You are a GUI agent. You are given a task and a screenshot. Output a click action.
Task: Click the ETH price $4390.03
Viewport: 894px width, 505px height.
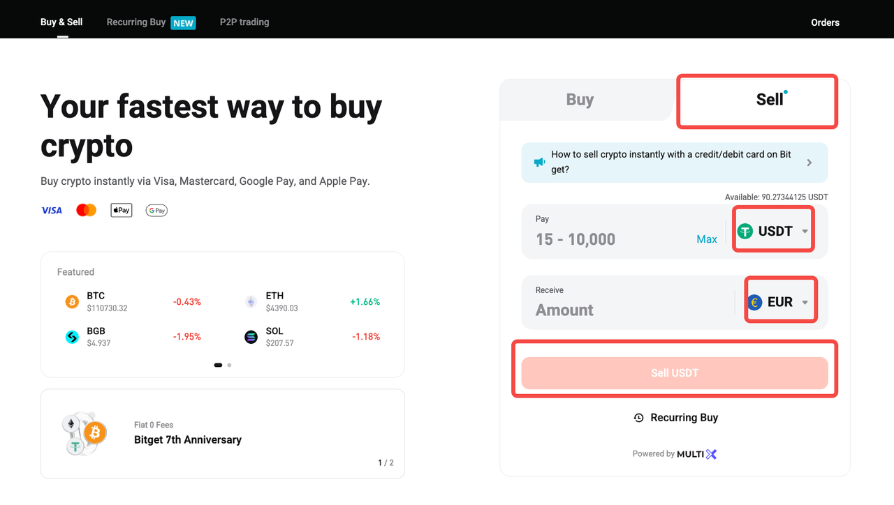(281, 308)
